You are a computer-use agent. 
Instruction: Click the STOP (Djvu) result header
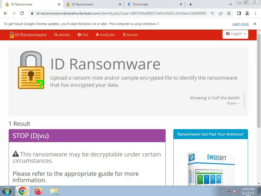click(x=87, y=136)
